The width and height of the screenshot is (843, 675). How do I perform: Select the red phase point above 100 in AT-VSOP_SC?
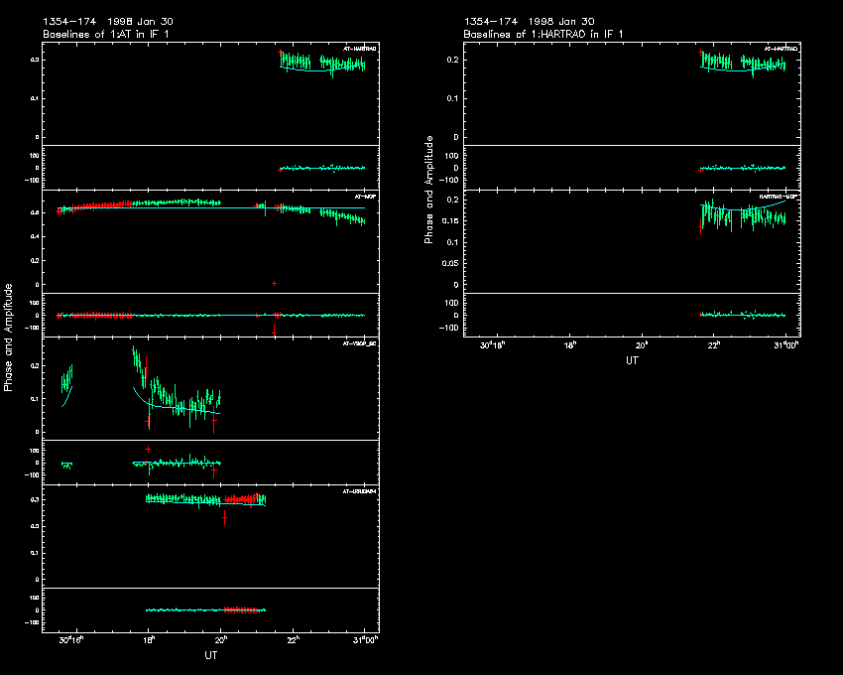pos(148,449)
